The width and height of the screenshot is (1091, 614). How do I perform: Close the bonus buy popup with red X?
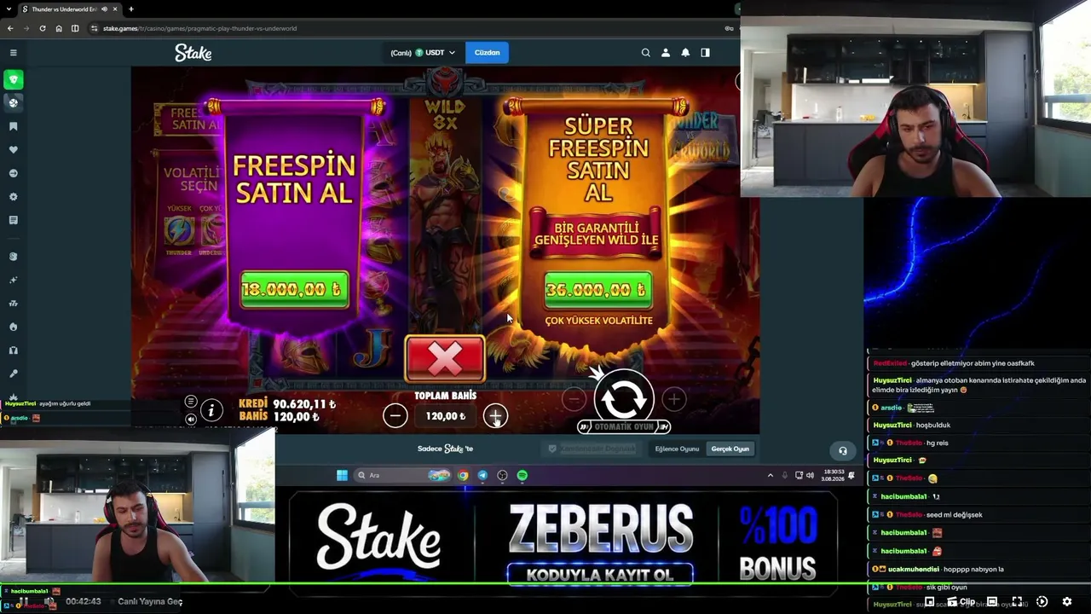(445, 359)
